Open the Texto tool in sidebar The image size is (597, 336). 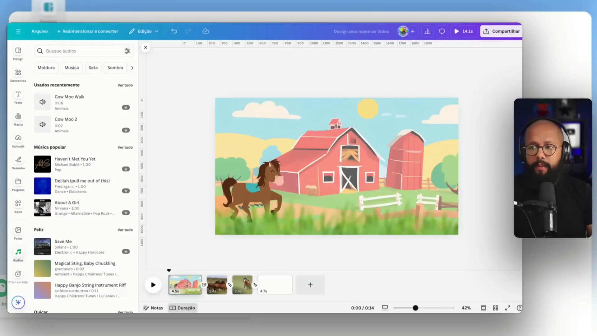tap(18, 97)
